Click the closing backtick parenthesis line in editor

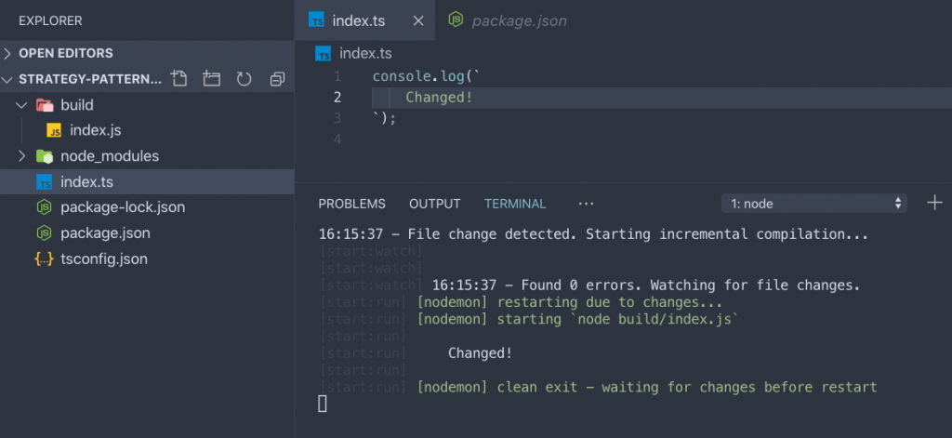click(x=384, y=118)
